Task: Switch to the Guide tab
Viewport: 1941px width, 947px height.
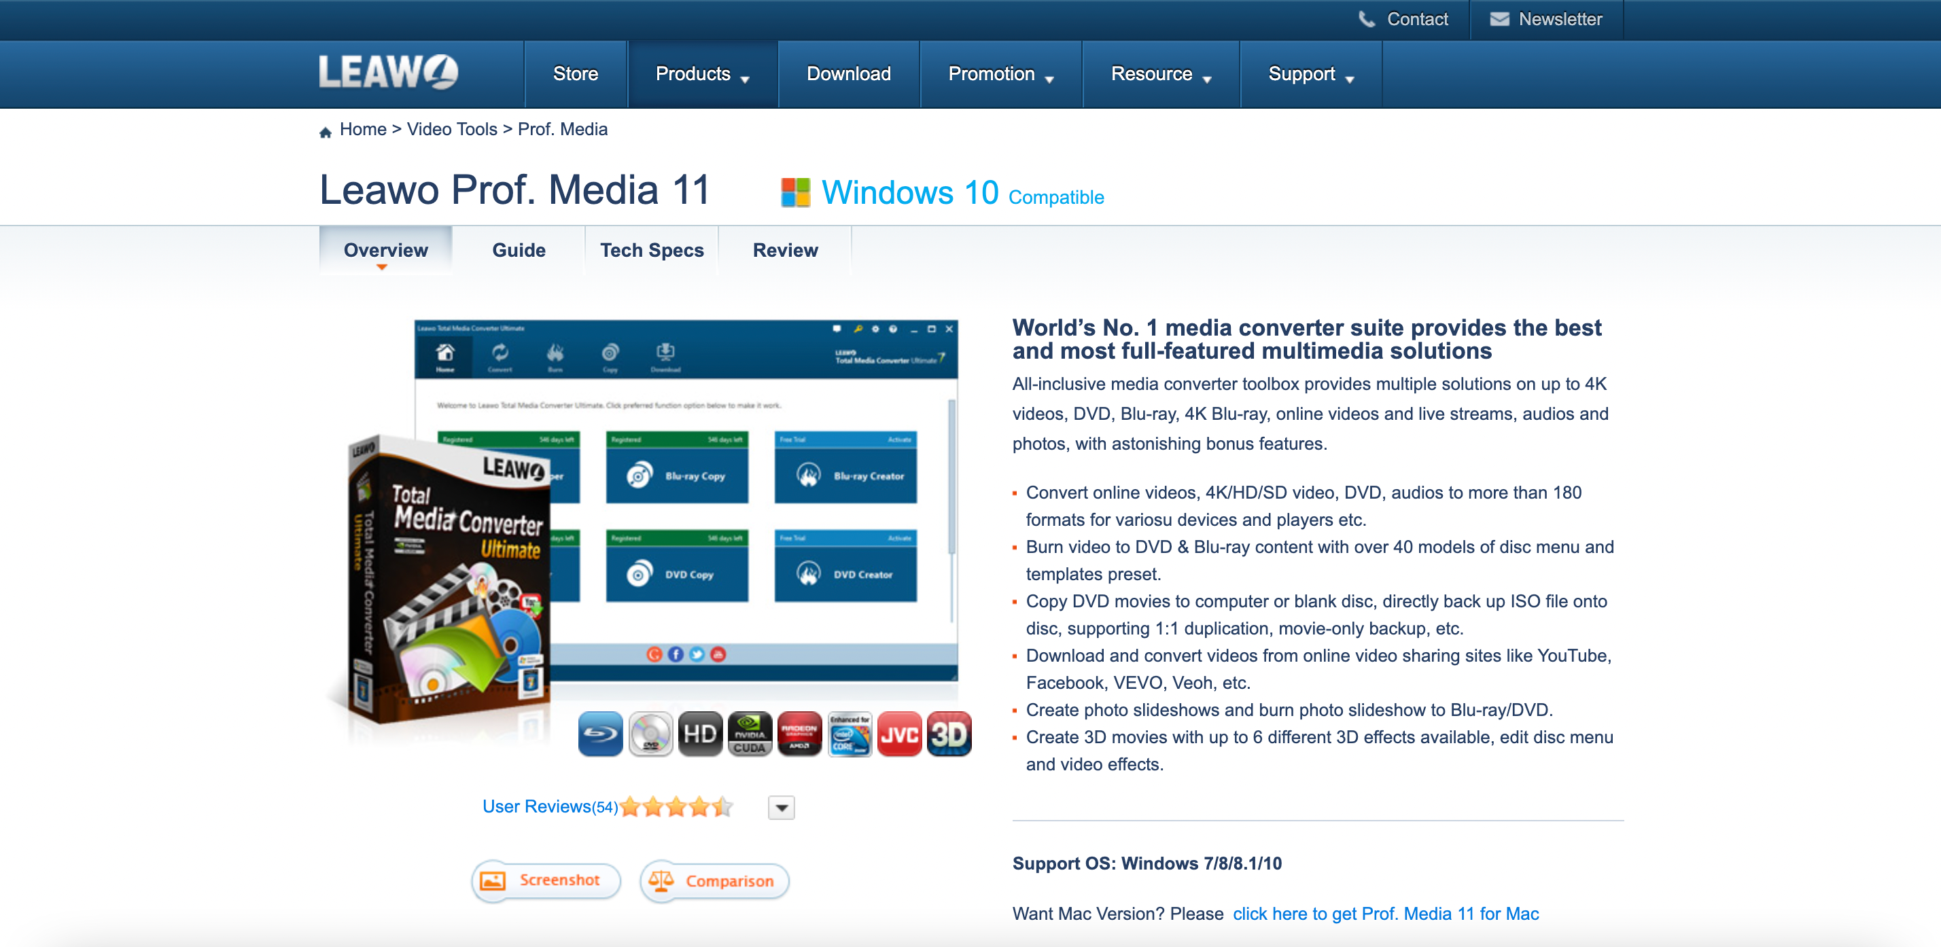Action: pos(519,250)
